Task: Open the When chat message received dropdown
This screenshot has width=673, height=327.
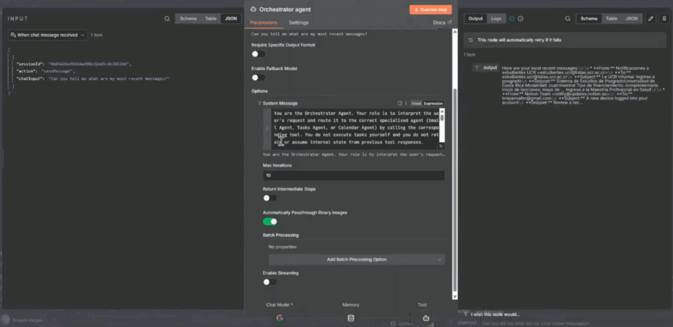Action: click(47, 35)
